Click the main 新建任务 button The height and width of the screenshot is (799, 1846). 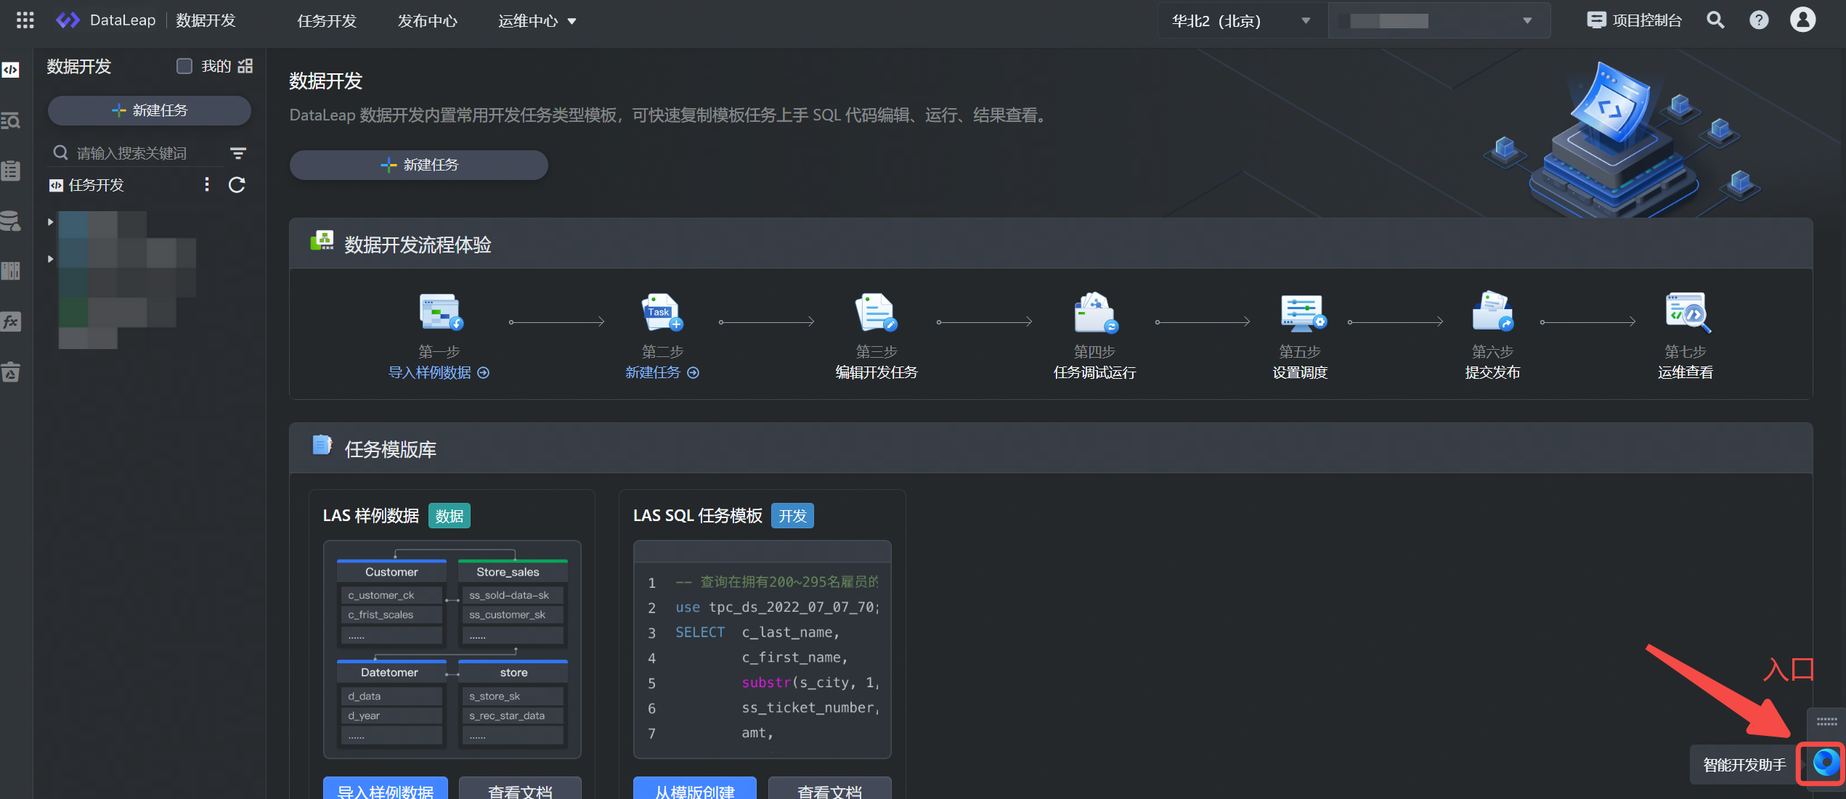[x=419, y=165]
